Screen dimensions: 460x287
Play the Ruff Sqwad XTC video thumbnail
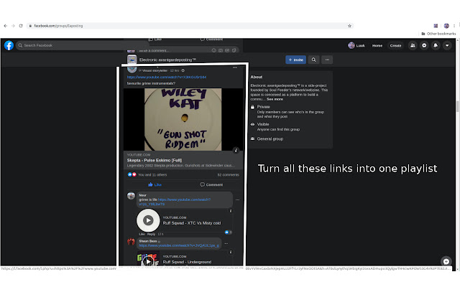(148, 220)
